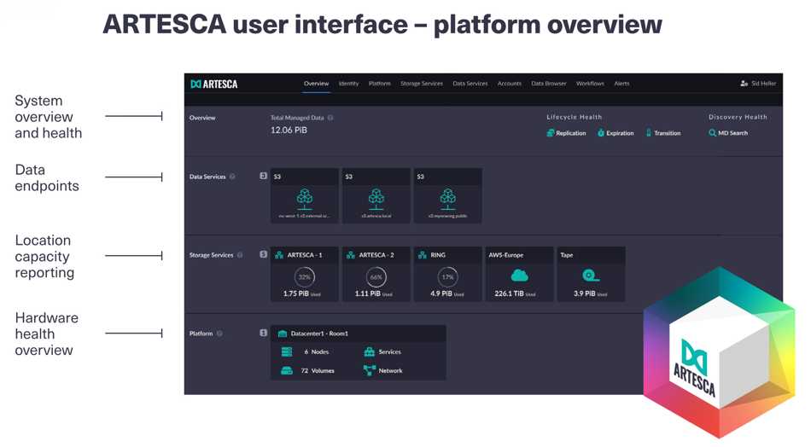
Task: Open the Platform tab in the top navigation
Action: (380, 84)
